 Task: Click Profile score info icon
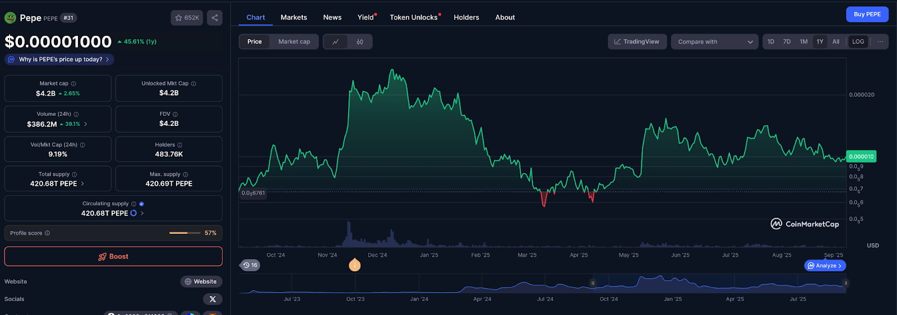tap(47, 233)
